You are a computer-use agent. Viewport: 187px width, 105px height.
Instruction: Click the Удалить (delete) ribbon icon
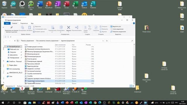68,29
